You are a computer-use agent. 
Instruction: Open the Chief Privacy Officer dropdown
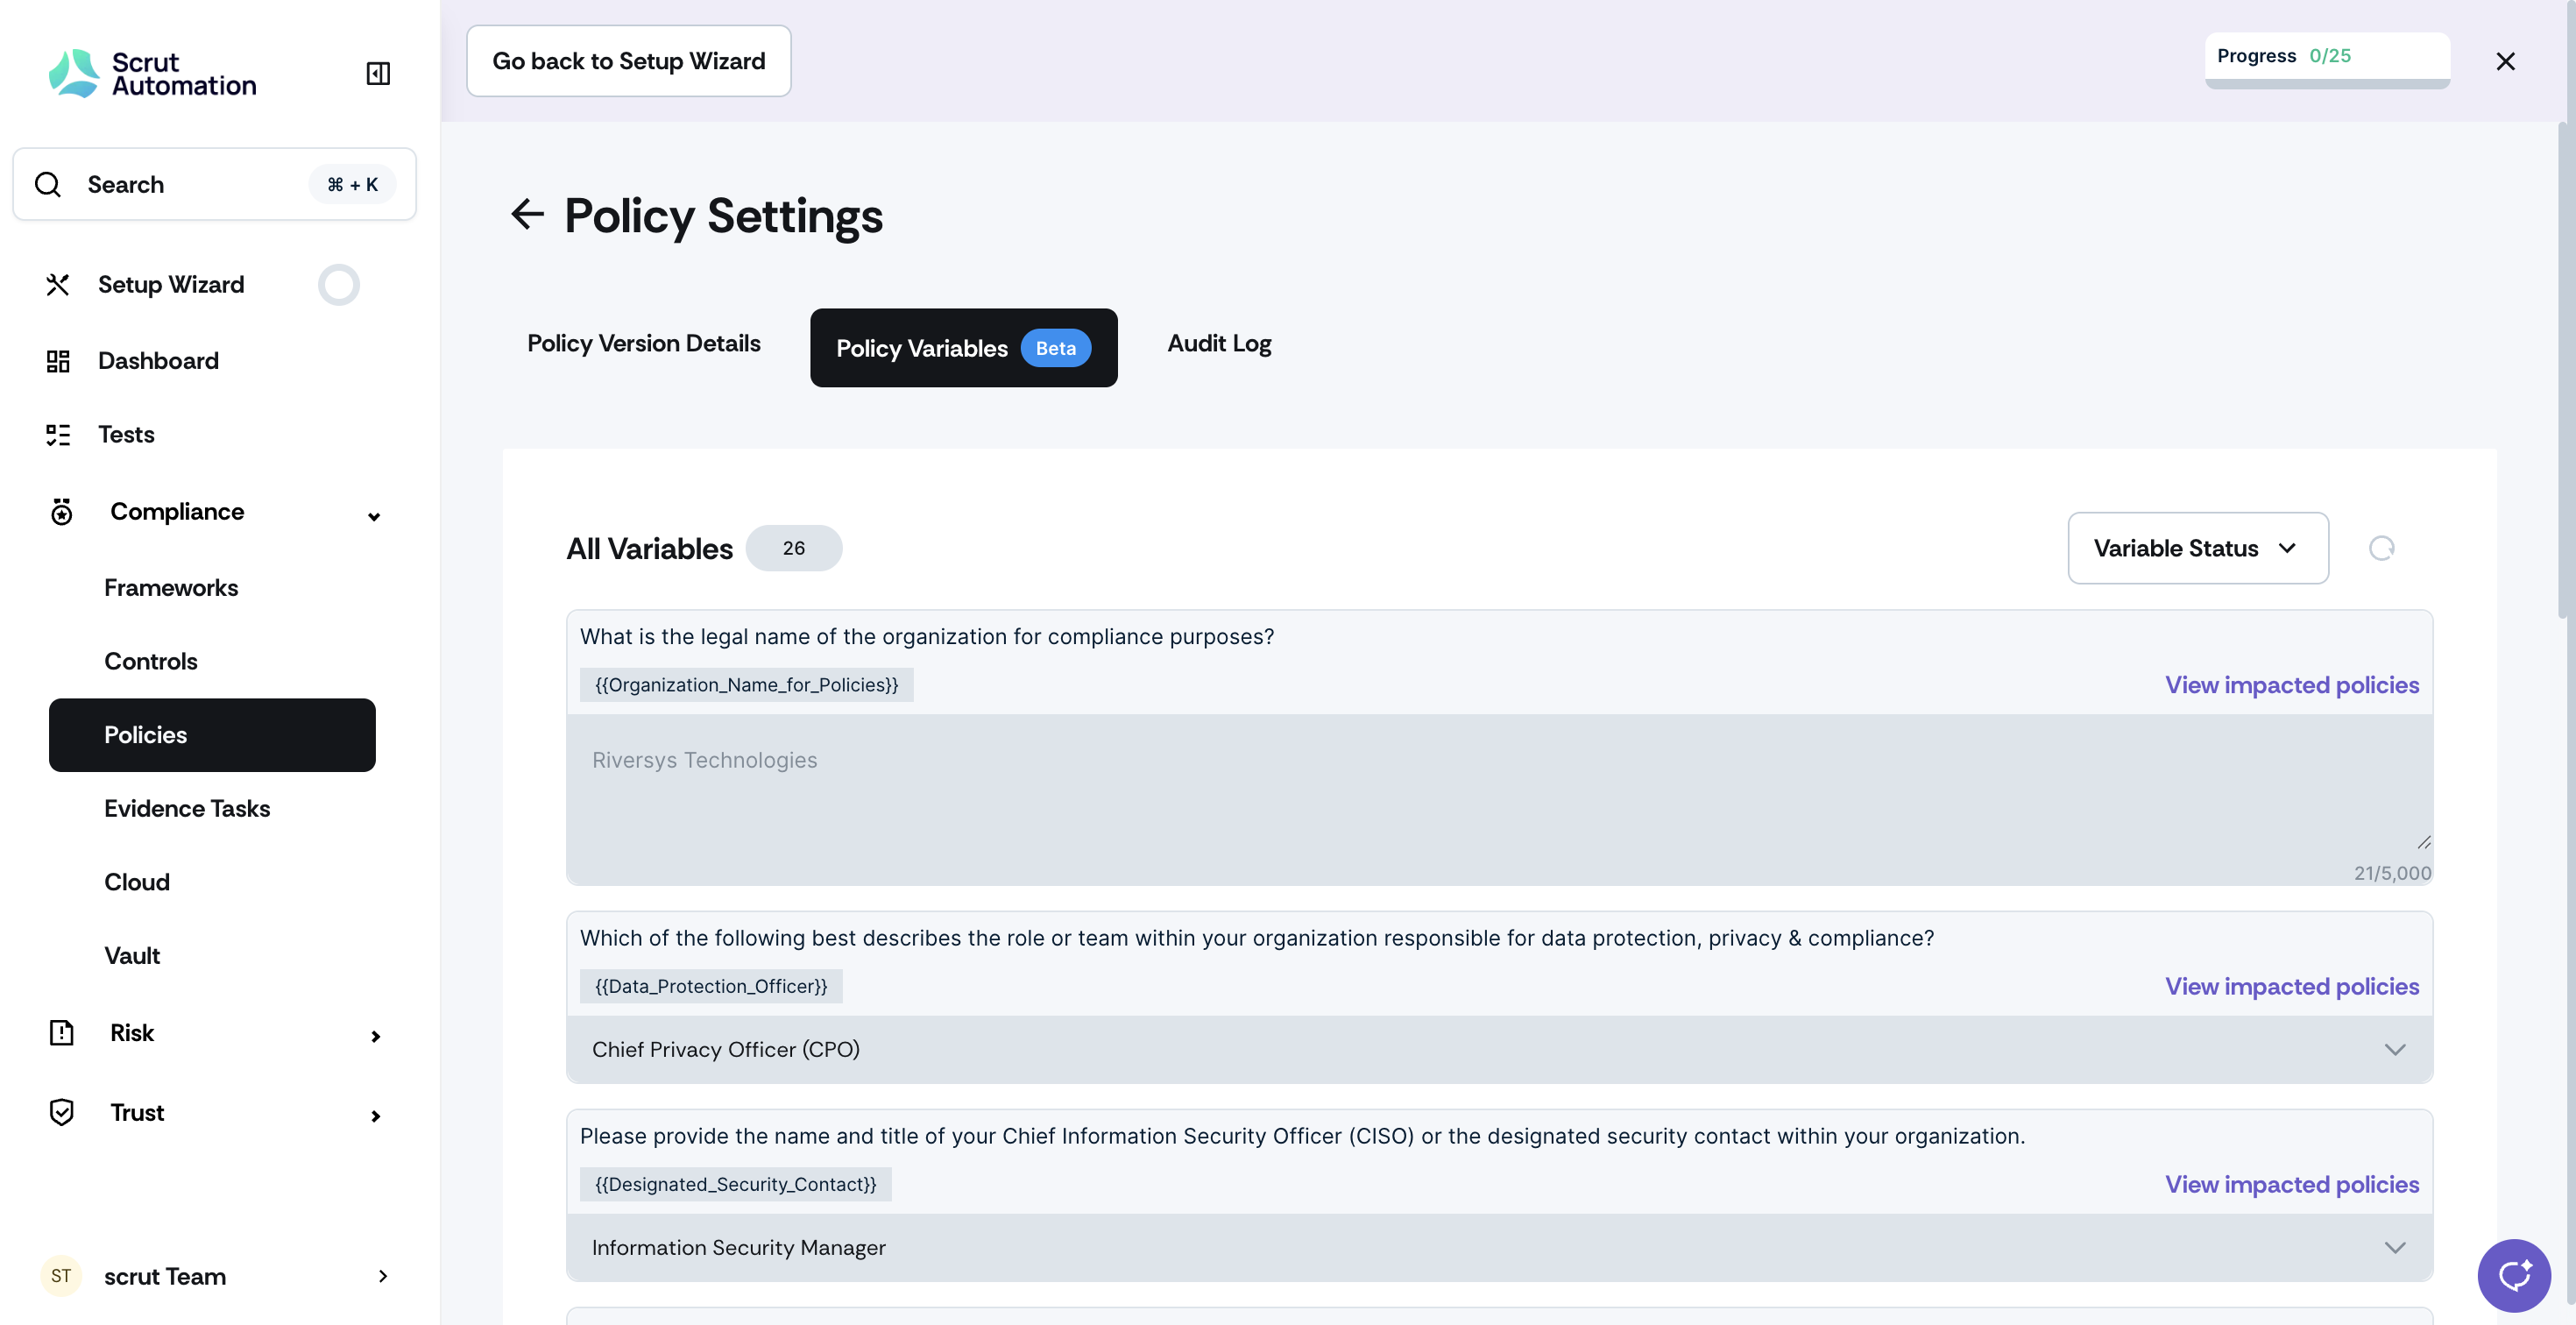click(x=1499, y=1049)
